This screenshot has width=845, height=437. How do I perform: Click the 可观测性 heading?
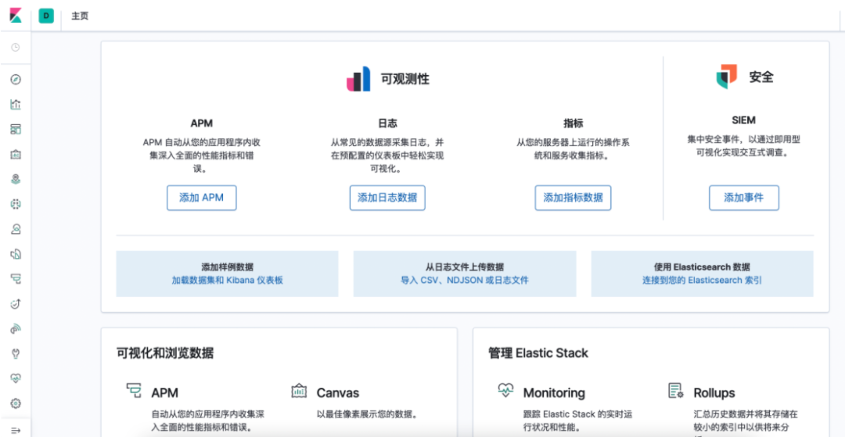405,79
